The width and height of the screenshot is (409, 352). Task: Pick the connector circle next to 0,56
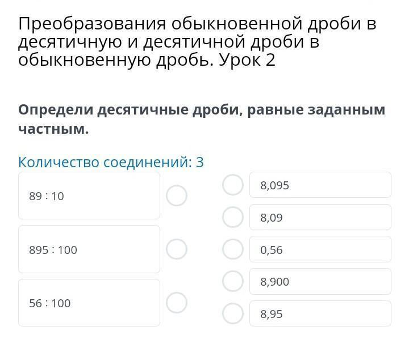[232, 249]
